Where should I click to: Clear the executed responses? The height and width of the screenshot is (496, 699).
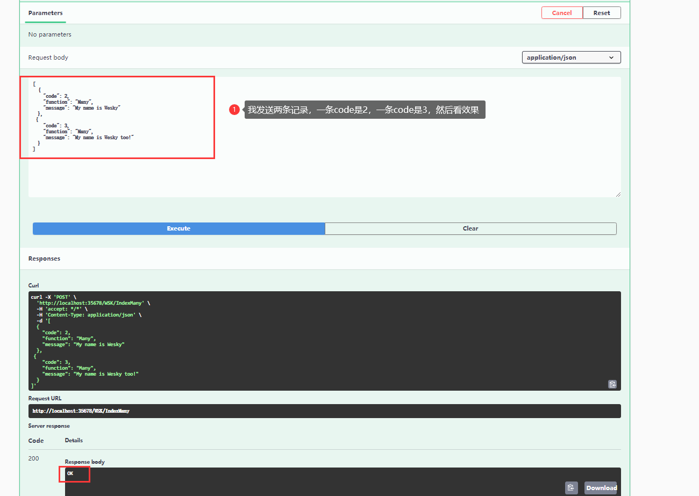(x=470, y=228)
